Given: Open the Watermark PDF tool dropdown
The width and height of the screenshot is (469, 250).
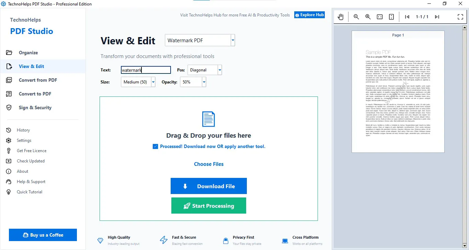Looking at the screenshot, I should 233,40.
